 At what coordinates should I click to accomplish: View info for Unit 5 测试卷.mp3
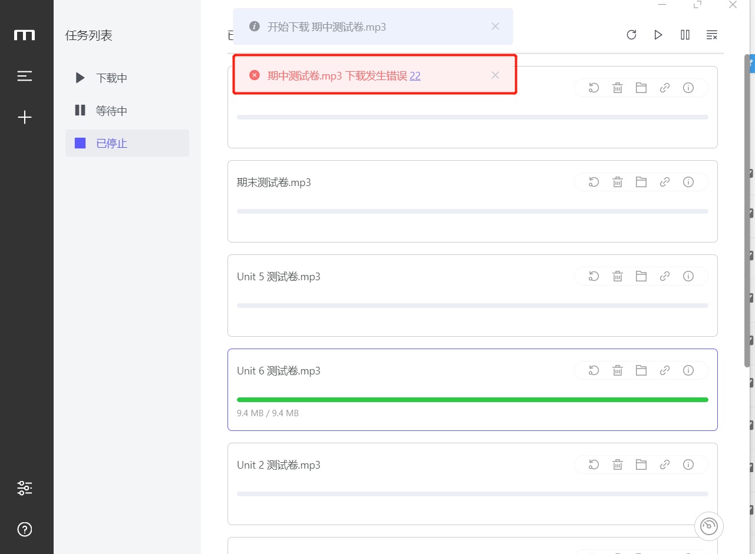pos(688,276)
